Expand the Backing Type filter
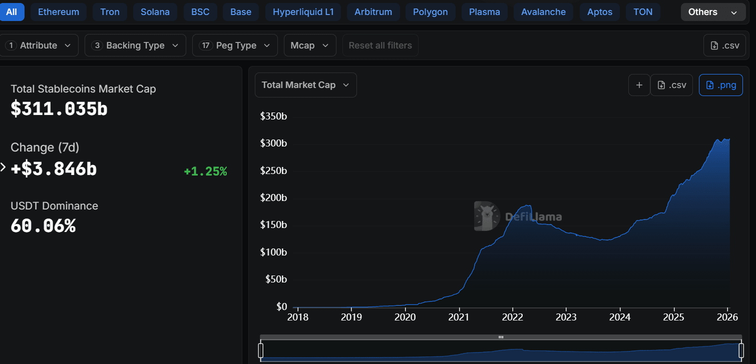 pos(135,45)
